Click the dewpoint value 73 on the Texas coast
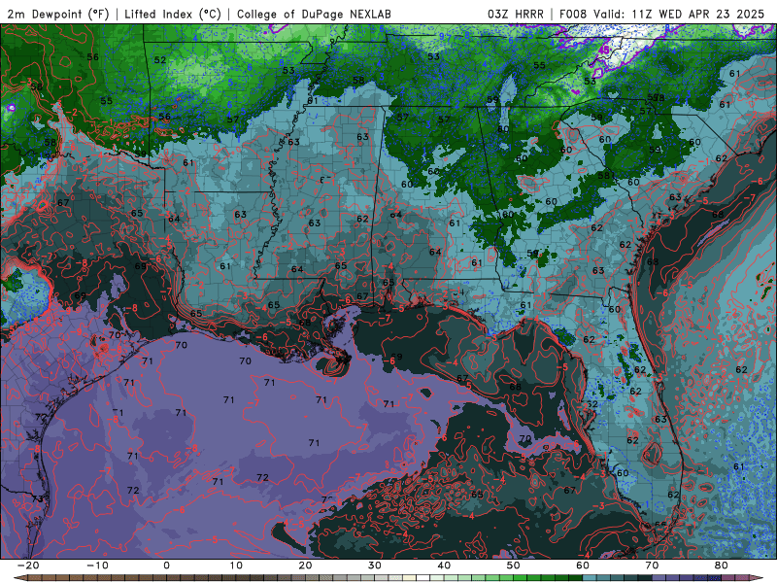 pyautogui.click(x=38, y=498)
